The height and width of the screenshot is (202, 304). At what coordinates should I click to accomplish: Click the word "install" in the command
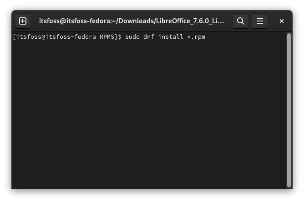(171, 36)
